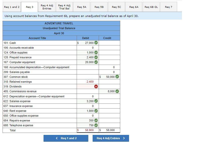The width and height of the screenshot is (207, 143).
Task: Click the Unadjusted Trial Balance heading
Action: coord(59,28)
